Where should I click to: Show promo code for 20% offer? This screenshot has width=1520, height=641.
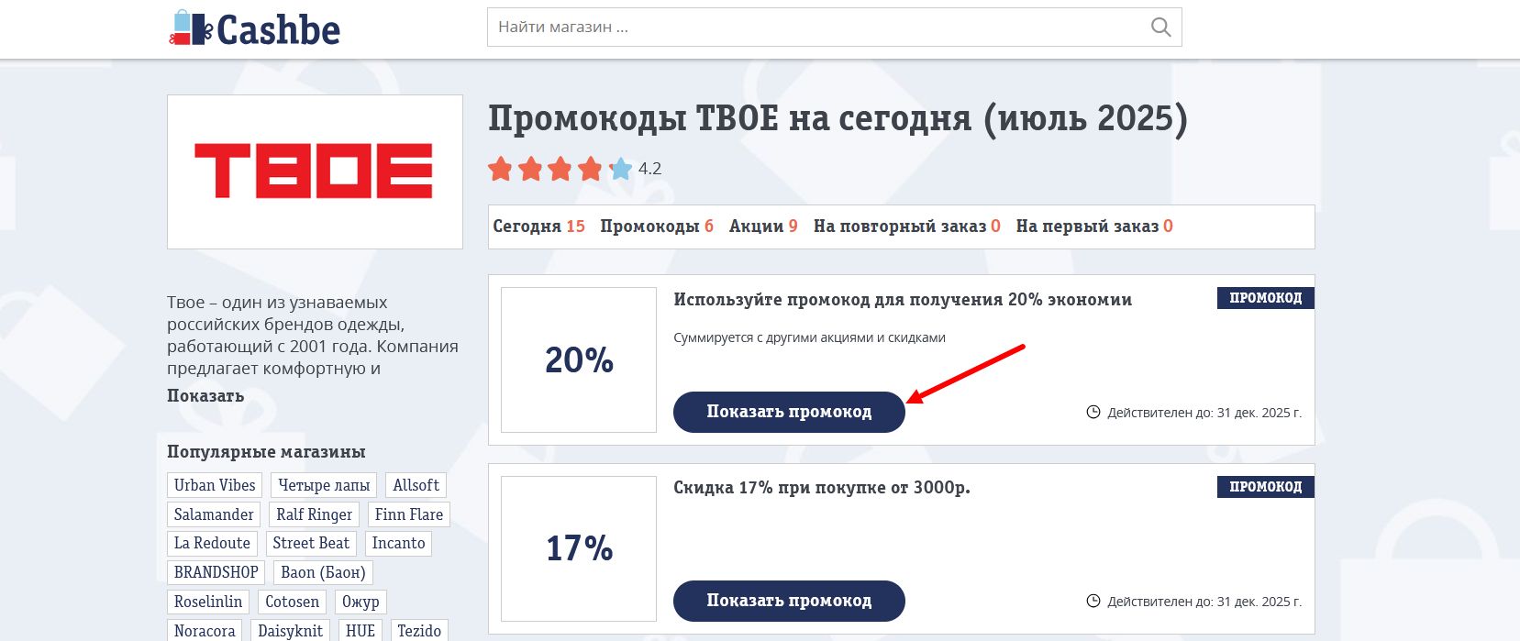tap(789, 412)
